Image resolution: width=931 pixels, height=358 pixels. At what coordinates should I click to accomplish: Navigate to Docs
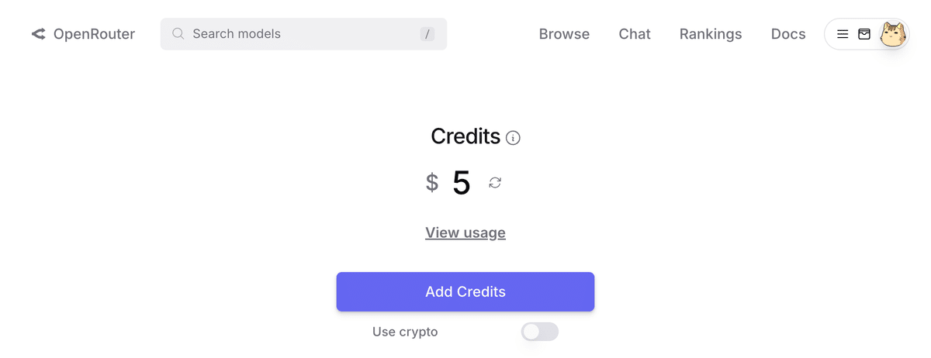pos(788,34)
